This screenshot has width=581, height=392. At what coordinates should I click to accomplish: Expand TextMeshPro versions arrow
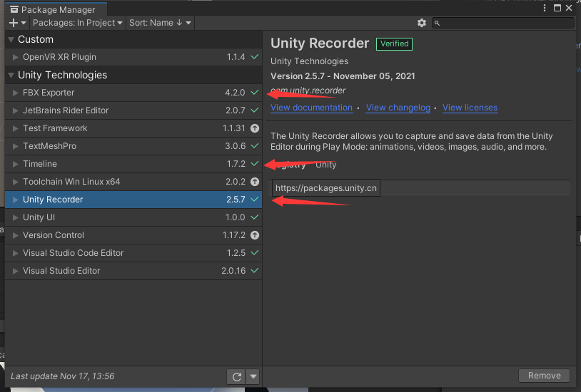15,146
